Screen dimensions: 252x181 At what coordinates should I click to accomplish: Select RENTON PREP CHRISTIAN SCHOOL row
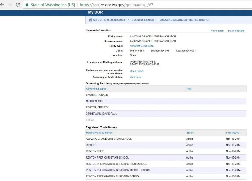pyautogui.click(x=166, y=157)
